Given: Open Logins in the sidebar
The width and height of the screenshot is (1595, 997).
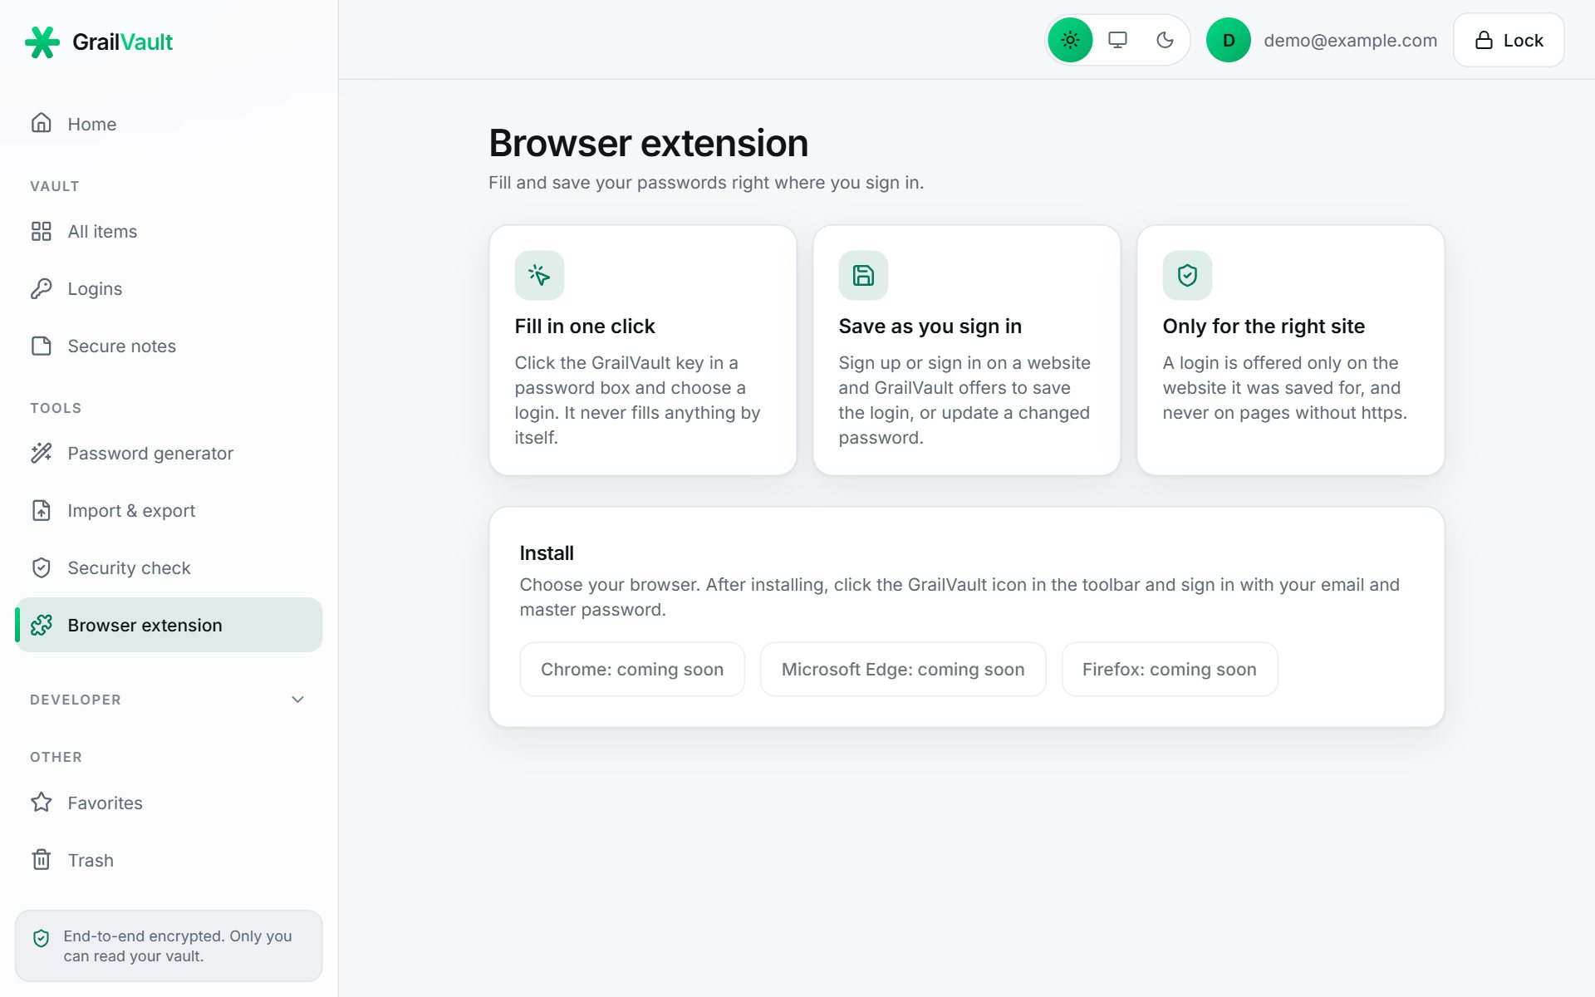Looking at the screenshot, I should (x=169, y=288).
